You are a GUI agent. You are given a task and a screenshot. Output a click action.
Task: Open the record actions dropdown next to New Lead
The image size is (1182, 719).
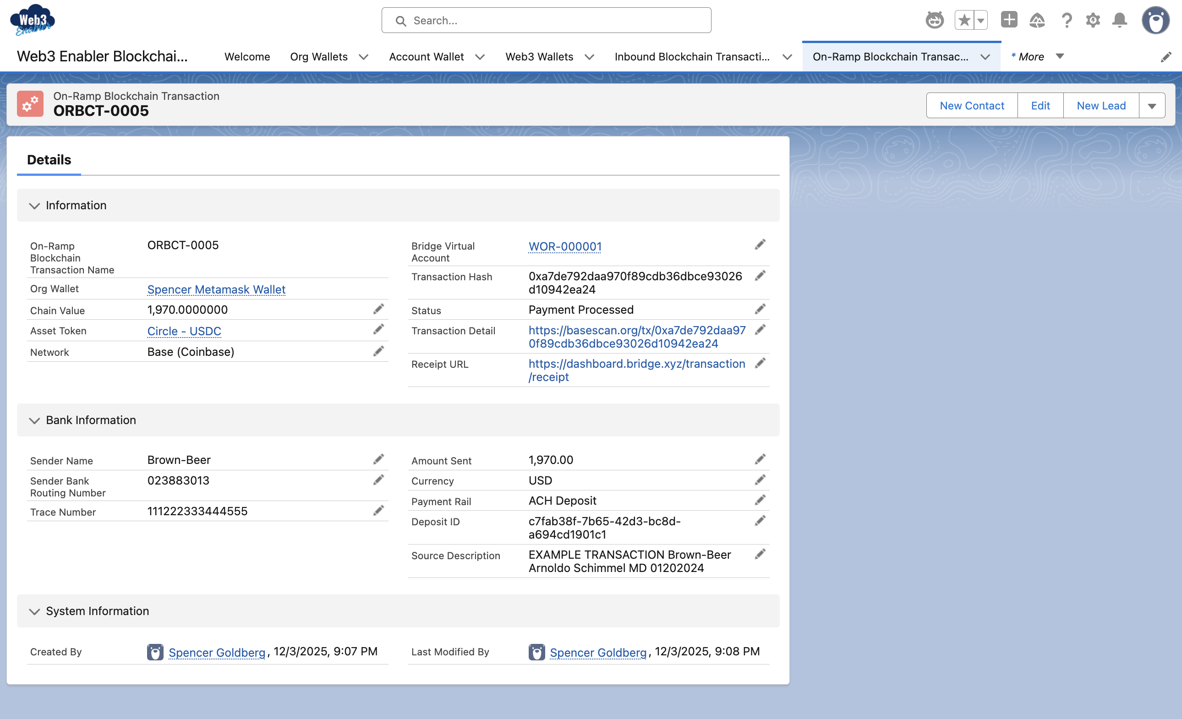[x=1152, y=105]
